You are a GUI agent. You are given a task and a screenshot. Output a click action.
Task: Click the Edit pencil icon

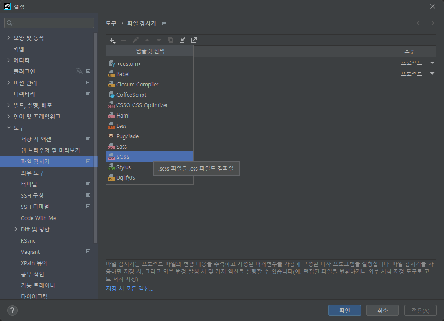click(x=135, y=40)
